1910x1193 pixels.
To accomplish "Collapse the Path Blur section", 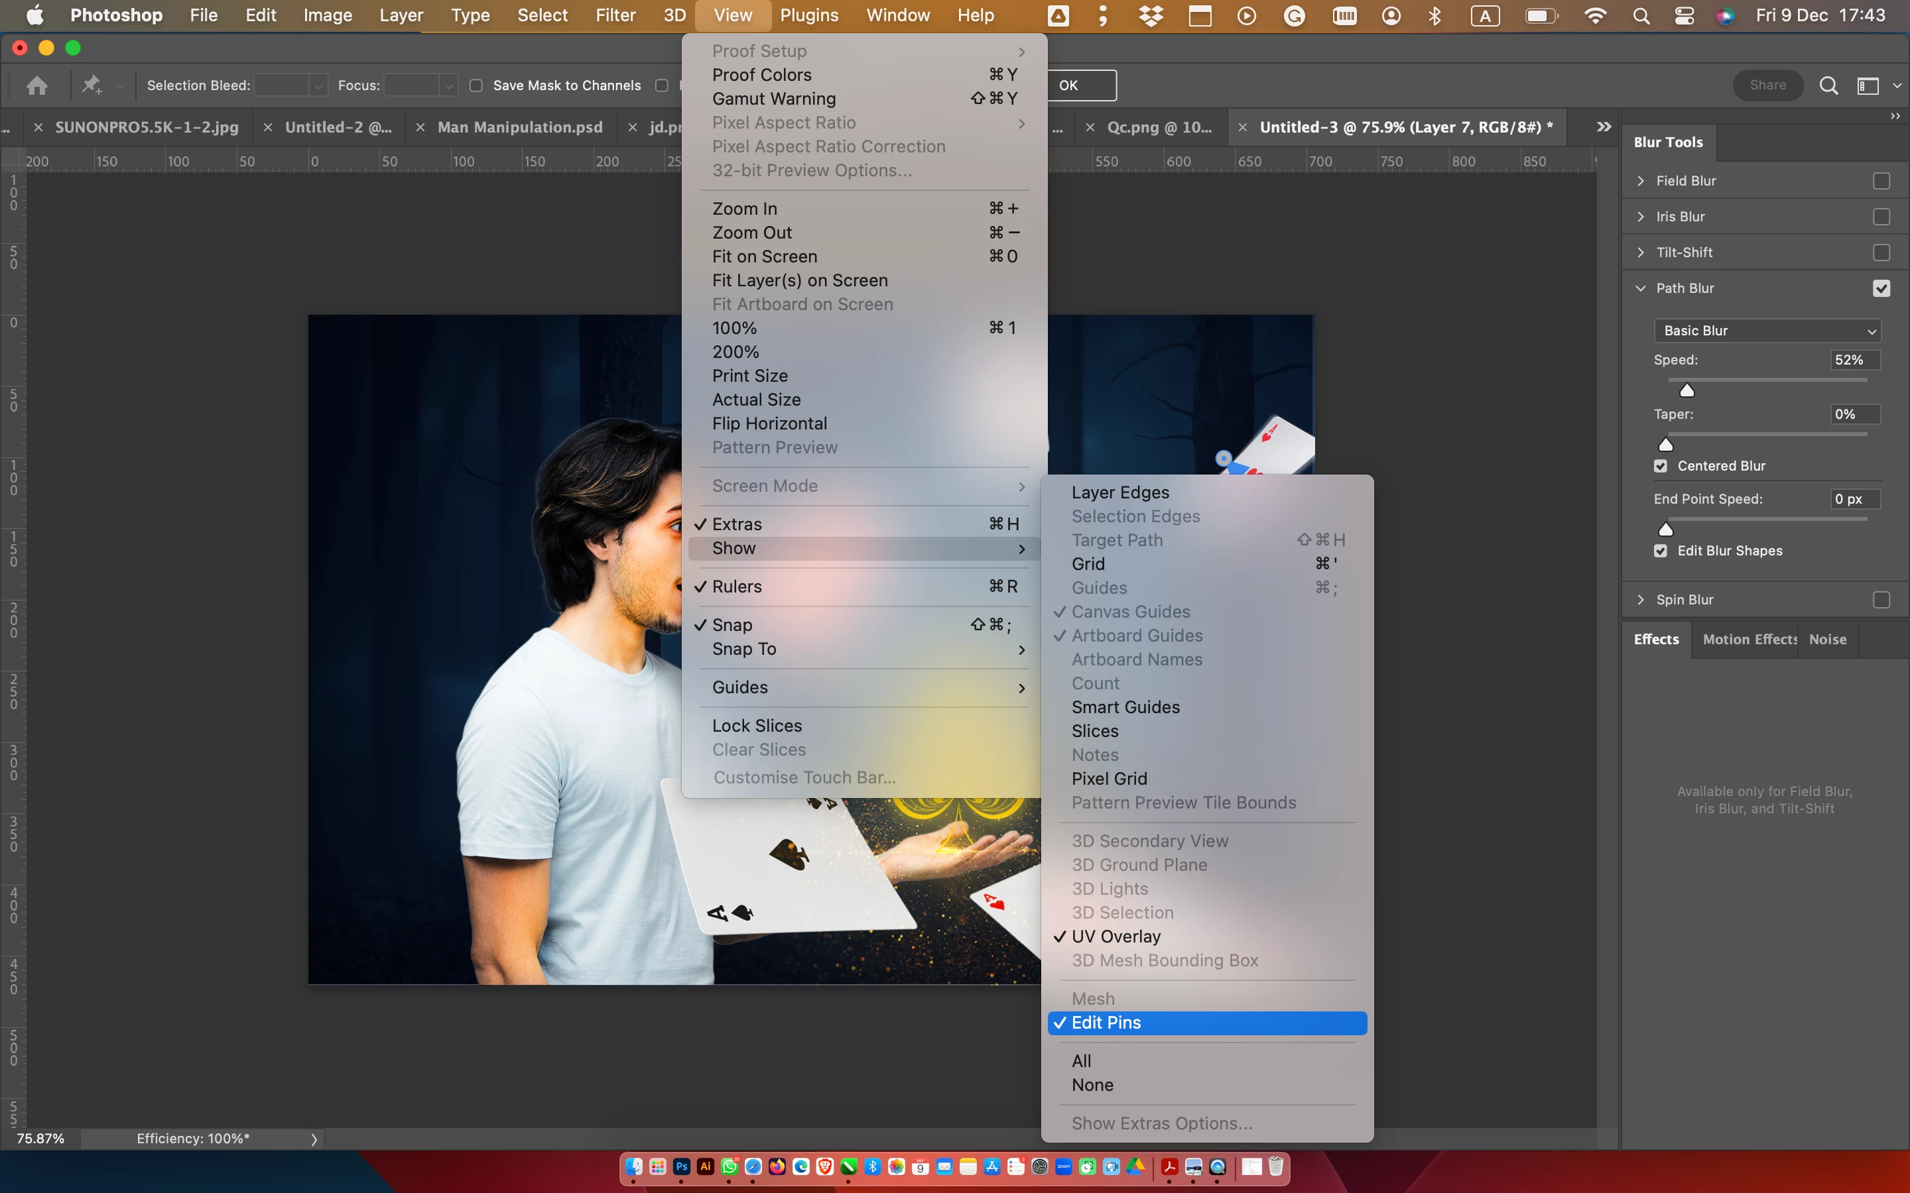I will point(1641,288).
